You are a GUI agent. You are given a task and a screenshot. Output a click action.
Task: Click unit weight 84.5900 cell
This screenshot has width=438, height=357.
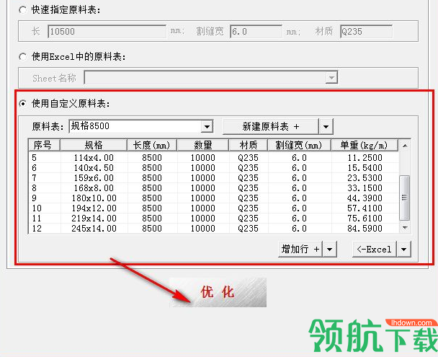pyautogui.click(x=365, y=228)
